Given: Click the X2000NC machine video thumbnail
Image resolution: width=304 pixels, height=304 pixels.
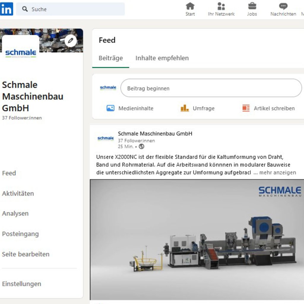Looking at the screenshot, I should click(x=197, y=240).
